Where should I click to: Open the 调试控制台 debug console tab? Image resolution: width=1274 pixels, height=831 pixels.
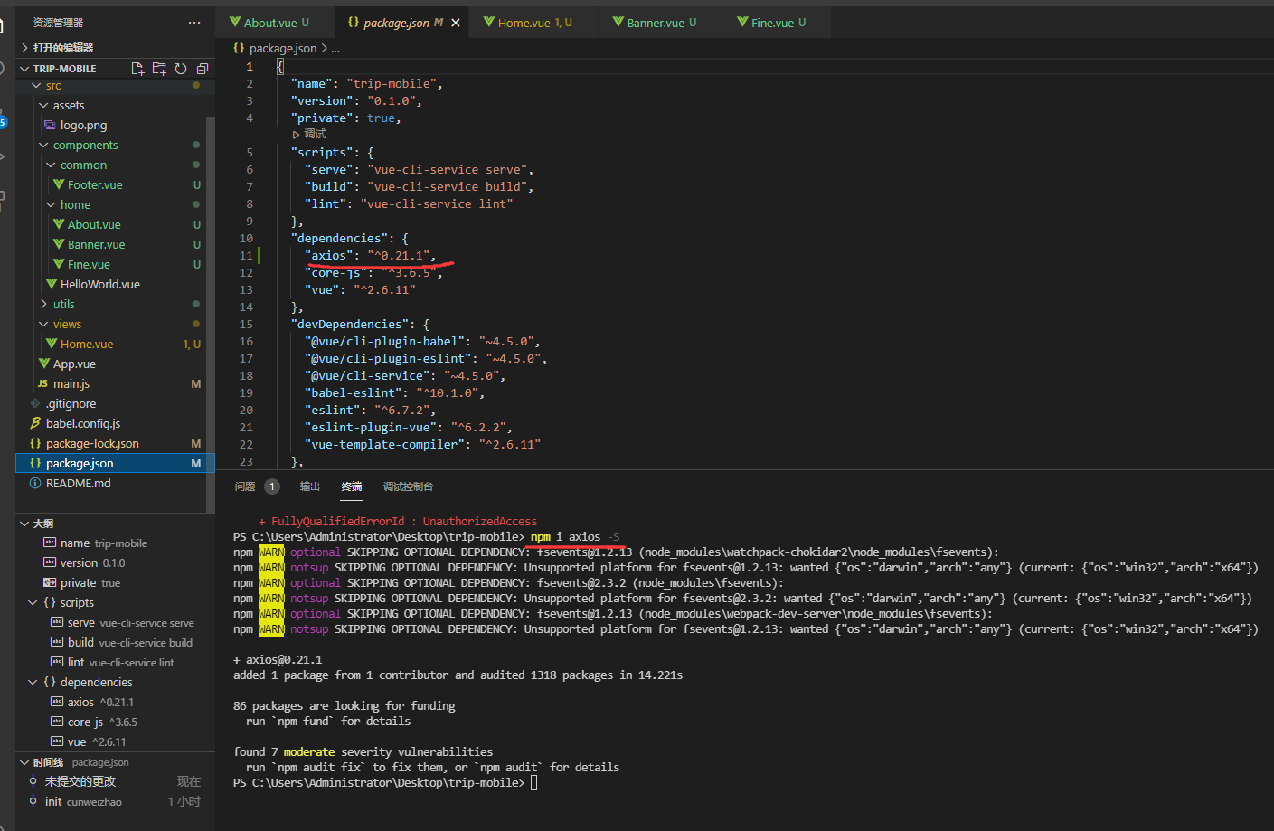coord(408,486)
